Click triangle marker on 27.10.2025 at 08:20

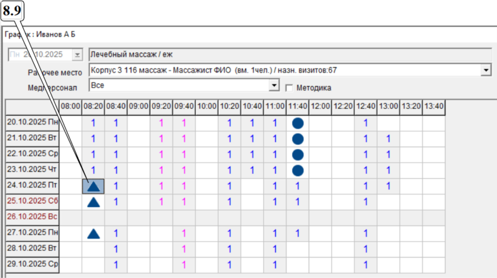93,233
